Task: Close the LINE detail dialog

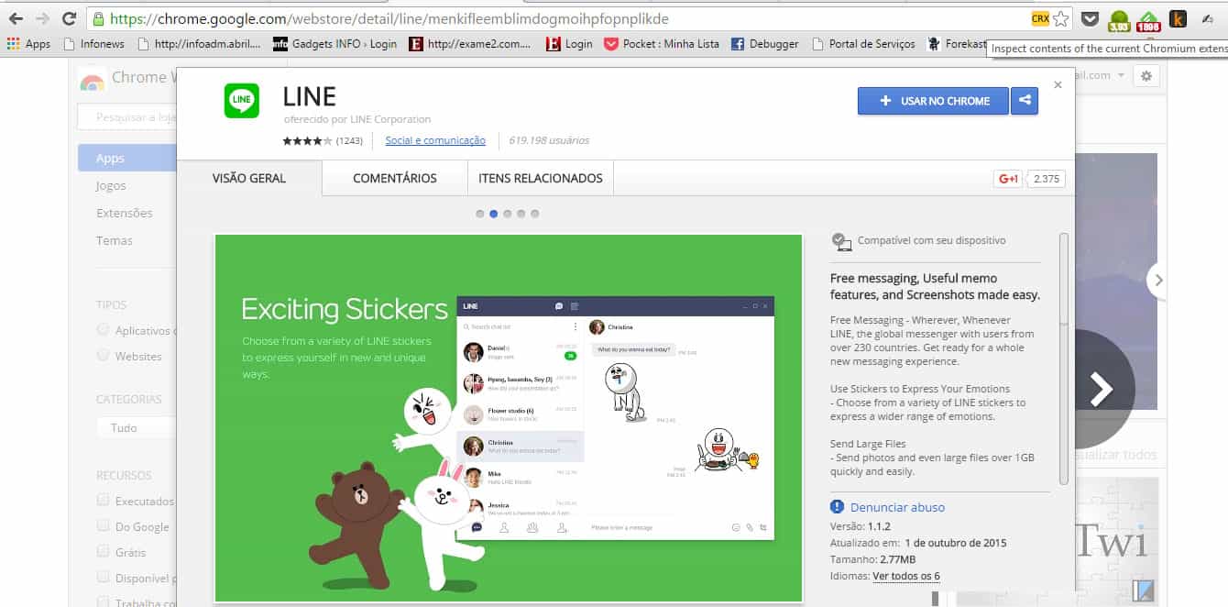Action: coord(1058,84)
